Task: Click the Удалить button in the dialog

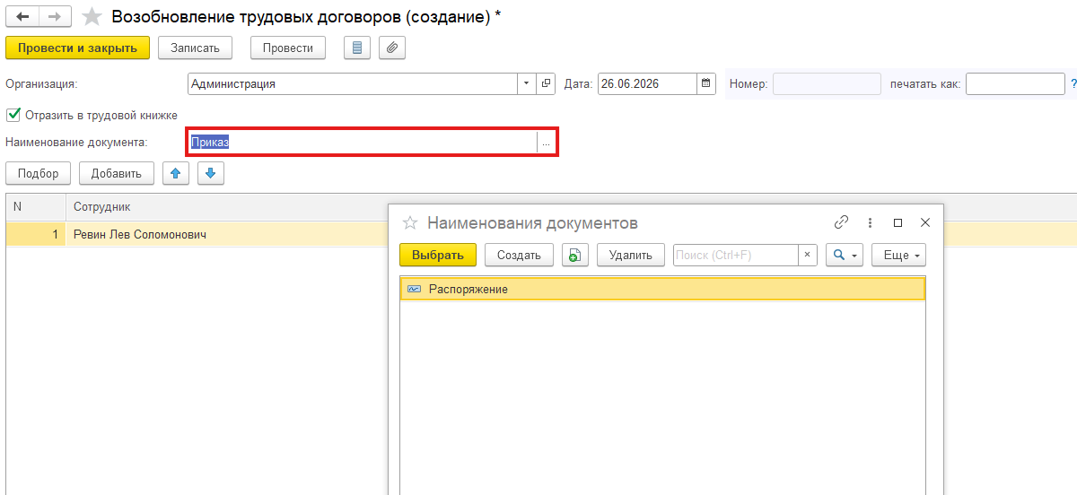Action: pyautogui.click(x=631, y=255)
